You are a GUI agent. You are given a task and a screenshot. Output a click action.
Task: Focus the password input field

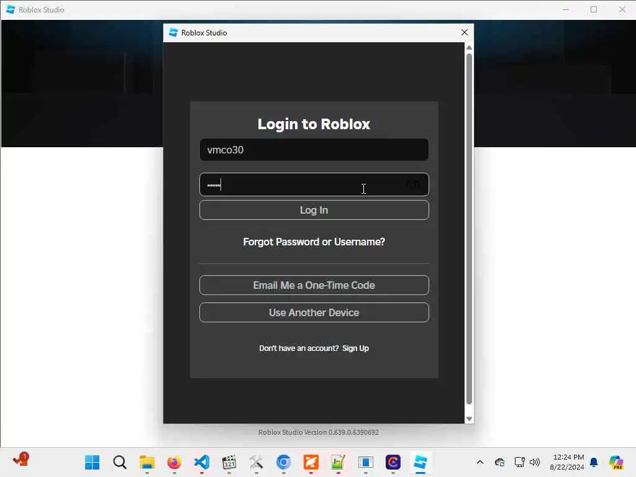(314, 184)
